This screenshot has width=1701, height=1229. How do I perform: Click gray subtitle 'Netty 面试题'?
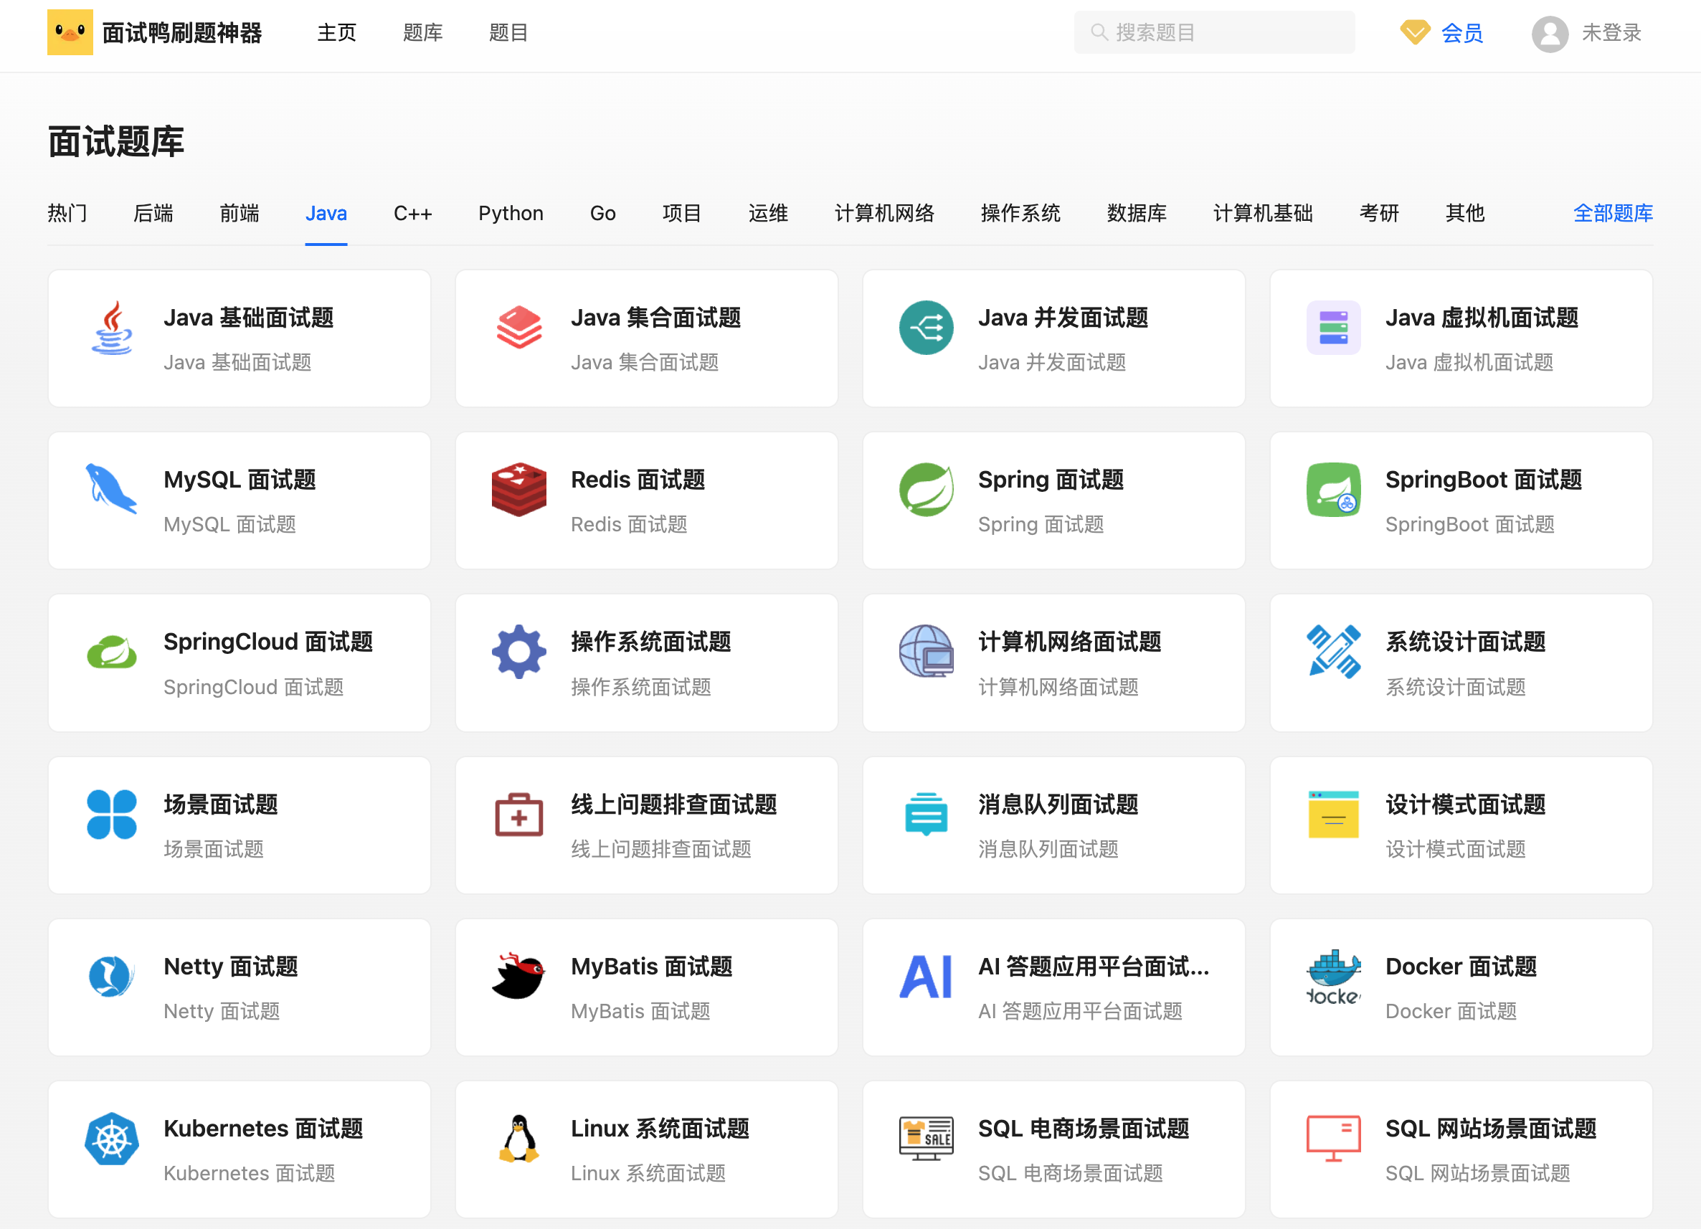click(222, 1011)
